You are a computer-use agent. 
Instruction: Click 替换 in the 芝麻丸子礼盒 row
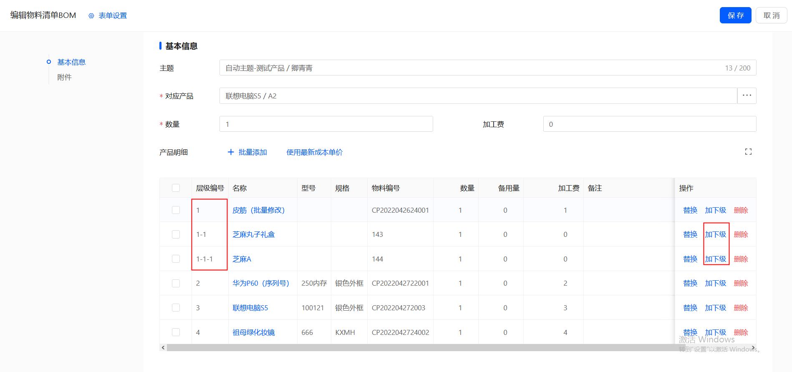(x=690, y=234)
